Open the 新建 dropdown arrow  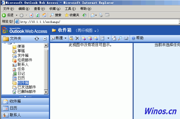[66, 38]
